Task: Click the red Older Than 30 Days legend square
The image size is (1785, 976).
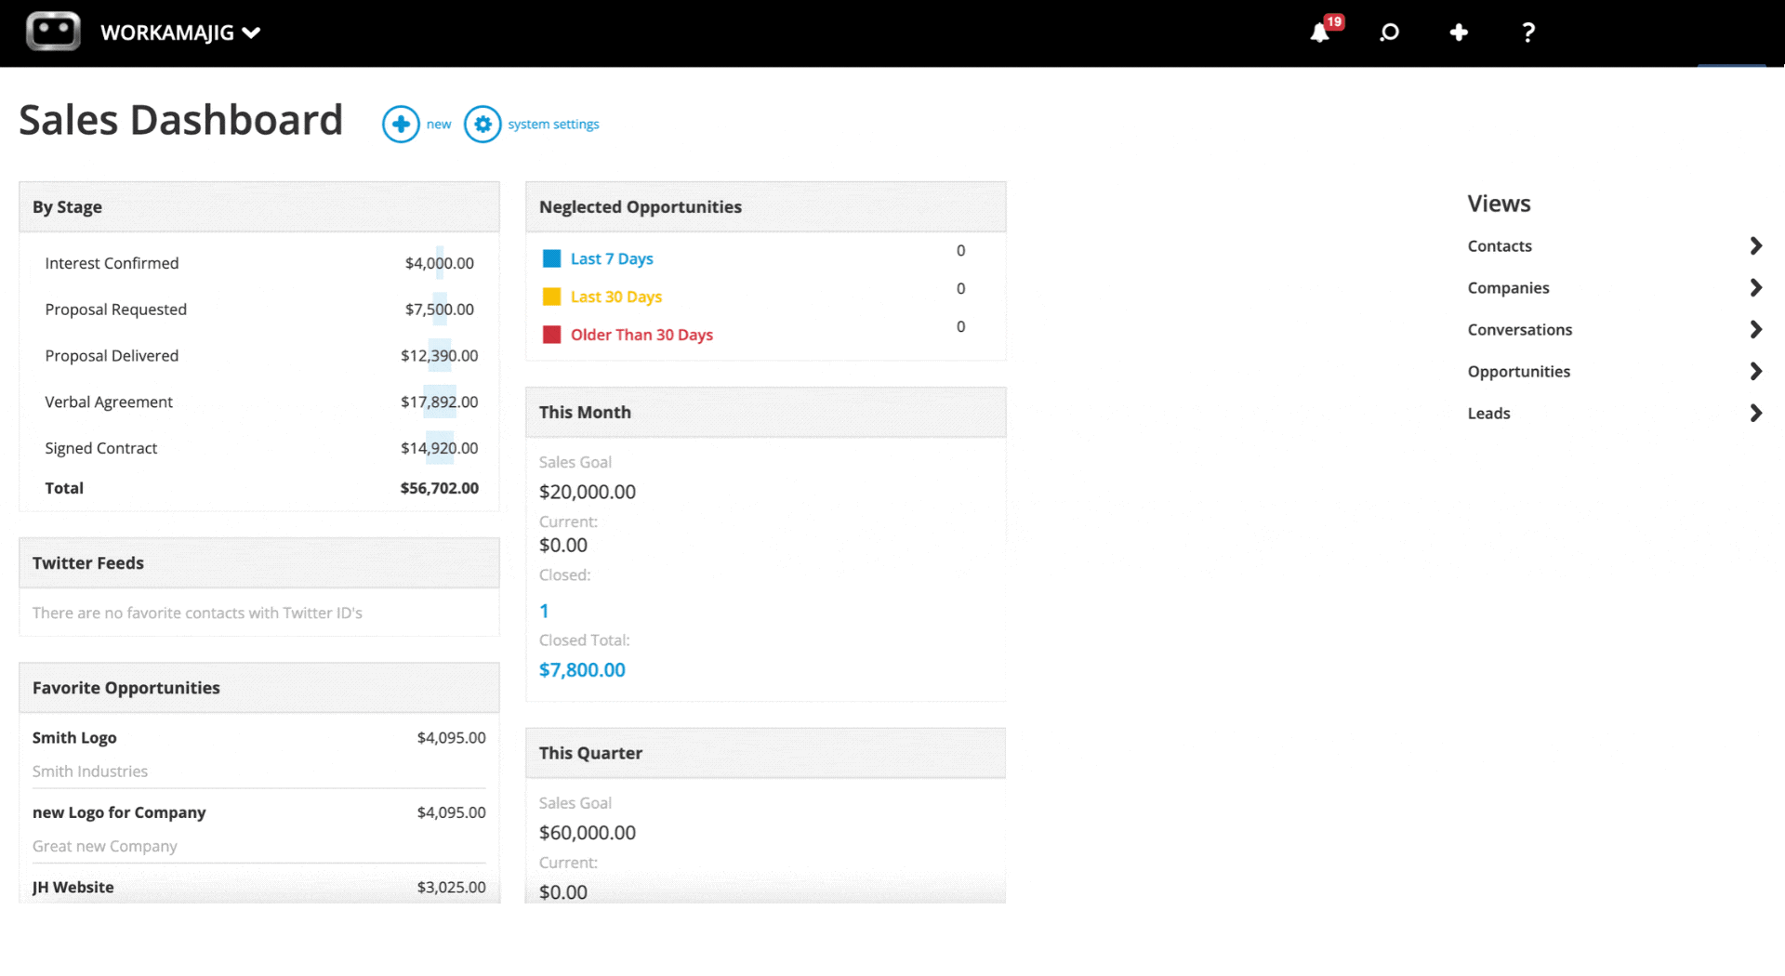Action: (551, 333)
